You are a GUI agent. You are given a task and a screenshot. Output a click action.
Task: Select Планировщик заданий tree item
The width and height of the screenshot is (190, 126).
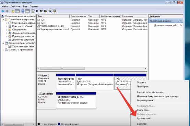(24, 23)
